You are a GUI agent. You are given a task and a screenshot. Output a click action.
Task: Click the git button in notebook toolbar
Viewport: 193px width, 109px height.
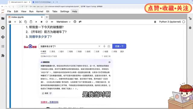tap(80, 21)
